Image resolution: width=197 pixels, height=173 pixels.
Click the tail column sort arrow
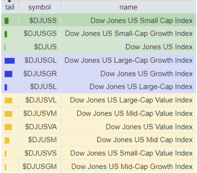(9, 1)
